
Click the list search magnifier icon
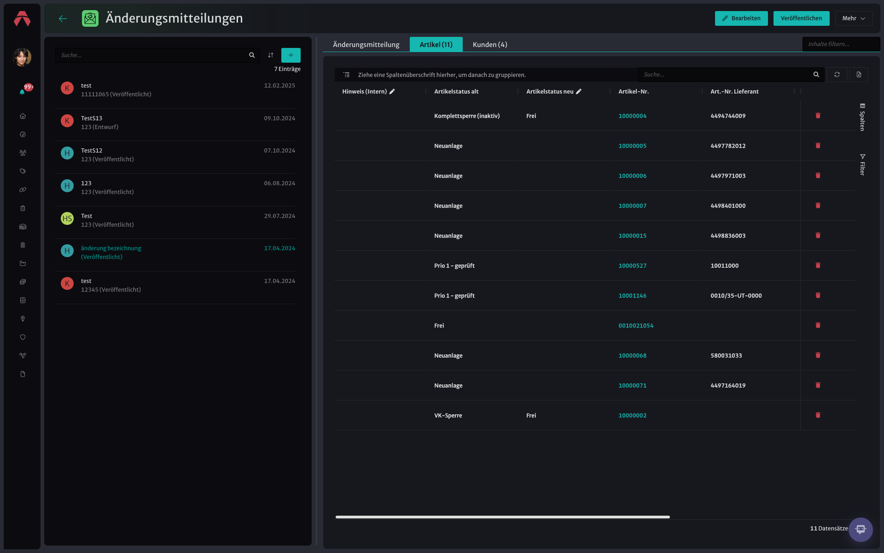[252, 55]
